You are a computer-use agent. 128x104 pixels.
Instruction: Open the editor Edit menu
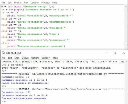[9, 3]
